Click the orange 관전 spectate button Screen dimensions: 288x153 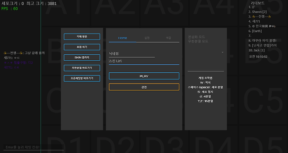pyautogui.click(x=144, y=87)
